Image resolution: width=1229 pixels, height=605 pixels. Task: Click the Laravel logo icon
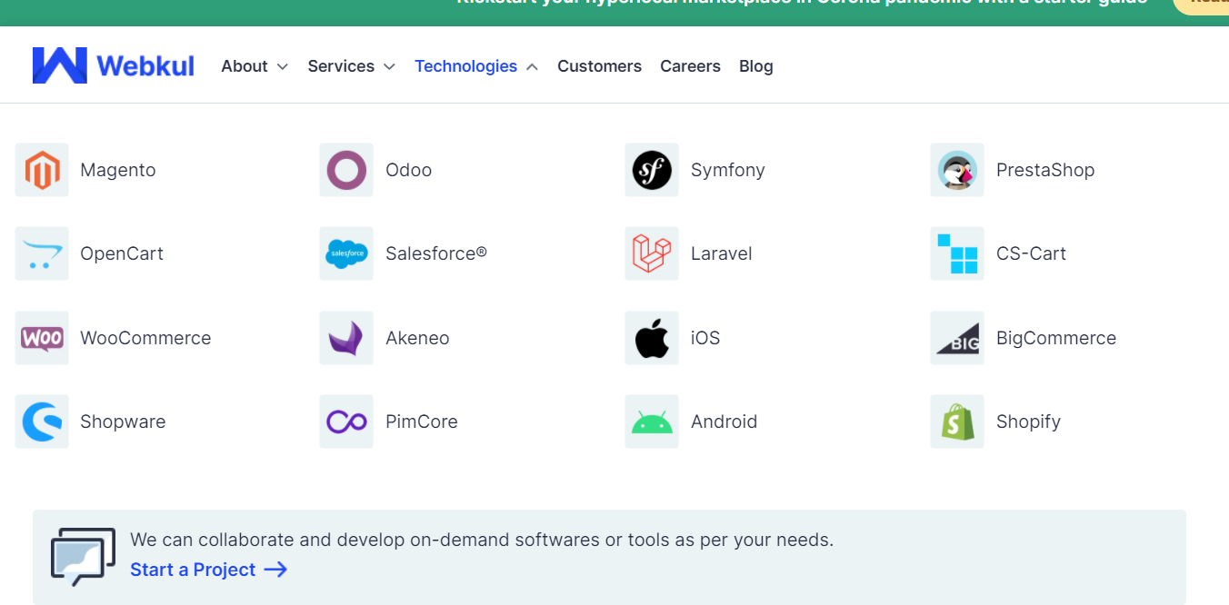tap(652, 253)
